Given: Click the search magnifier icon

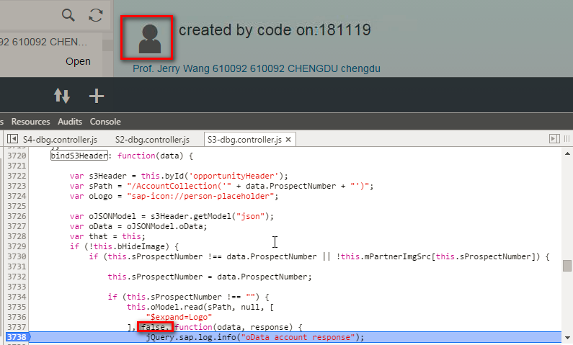Looking at the screenshot, I should (x=68, y=15).
